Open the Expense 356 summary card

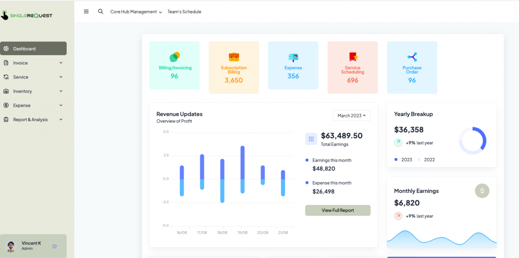(x=293, y=65)
